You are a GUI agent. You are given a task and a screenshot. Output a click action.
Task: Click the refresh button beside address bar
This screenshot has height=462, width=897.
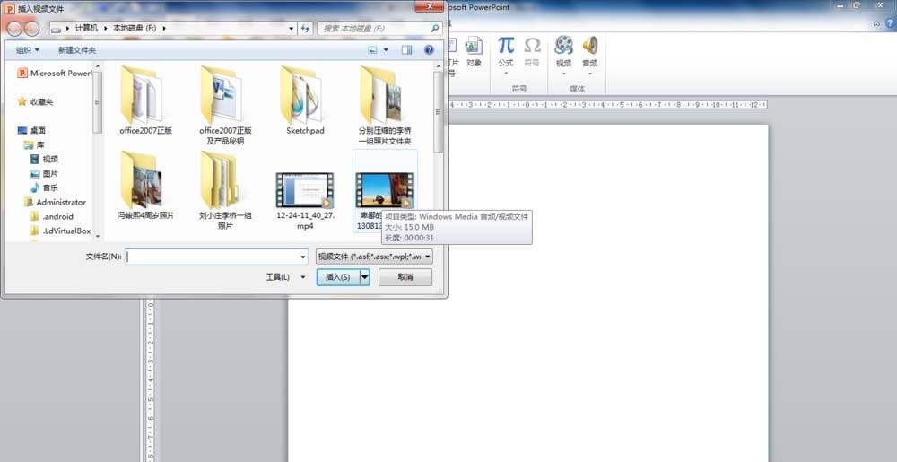pyautogui.click(x=305, y=28)
